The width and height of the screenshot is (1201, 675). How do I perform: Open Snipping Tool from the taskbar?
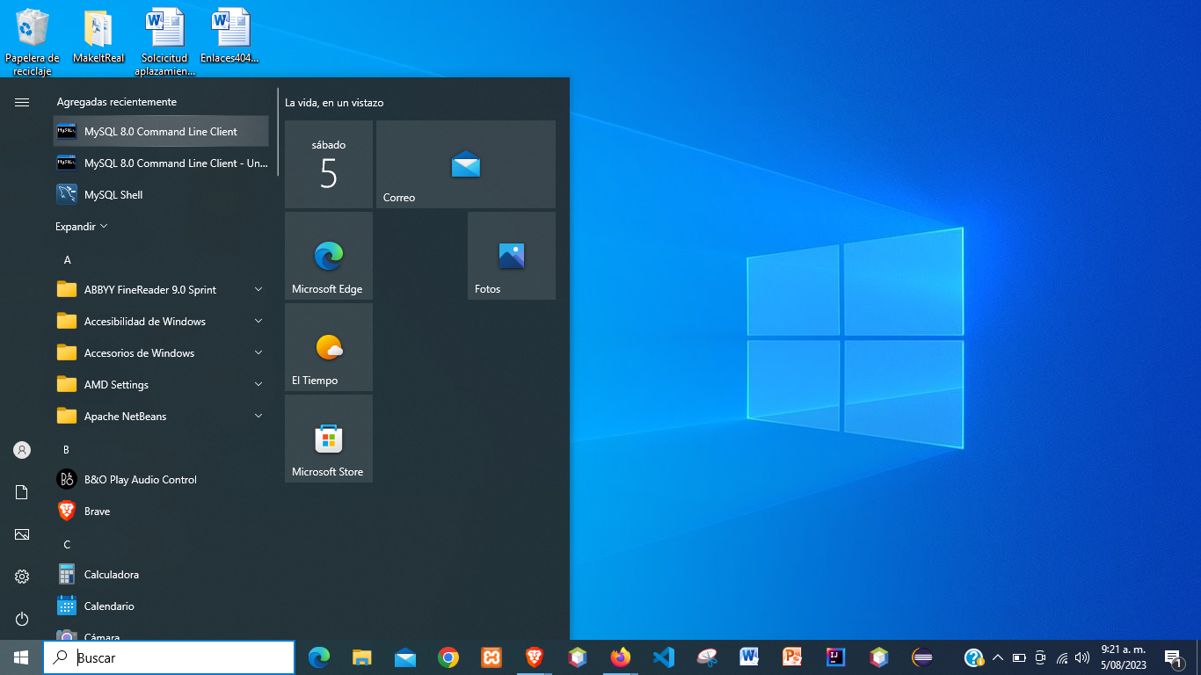(x=707, y=657)
